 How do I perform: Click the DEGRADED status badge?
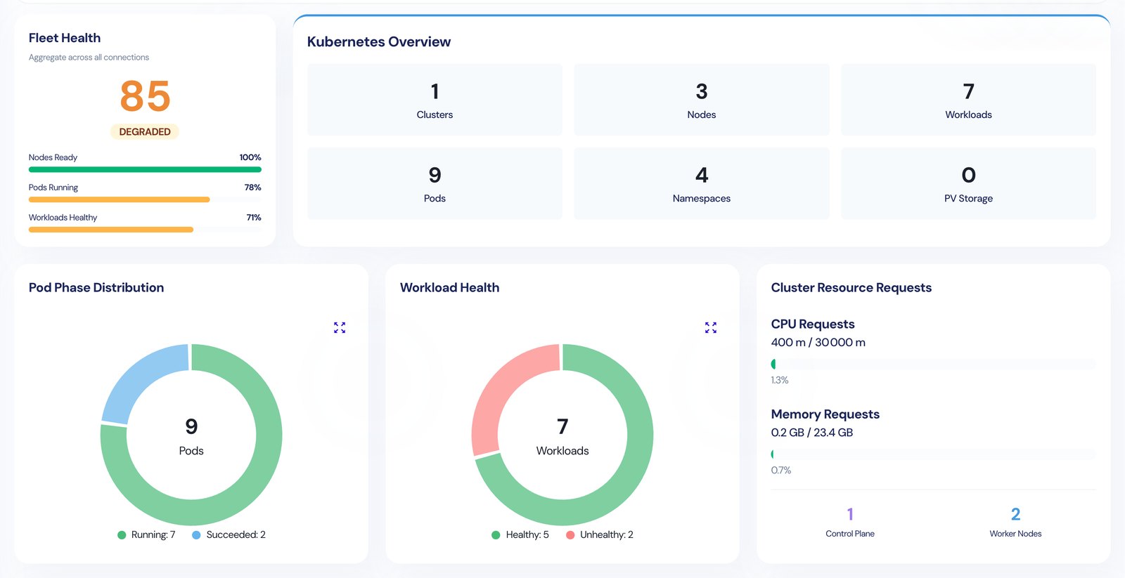(145, 131)
